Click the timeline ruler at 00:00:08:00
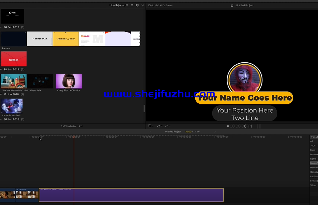This screenshot has width=318, height=205. [111, 137]
